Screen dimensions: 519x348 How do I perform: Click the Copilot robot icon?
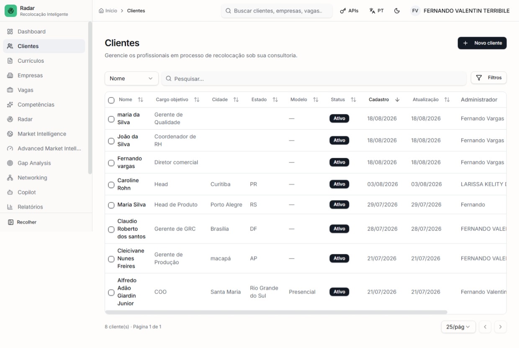10,192
